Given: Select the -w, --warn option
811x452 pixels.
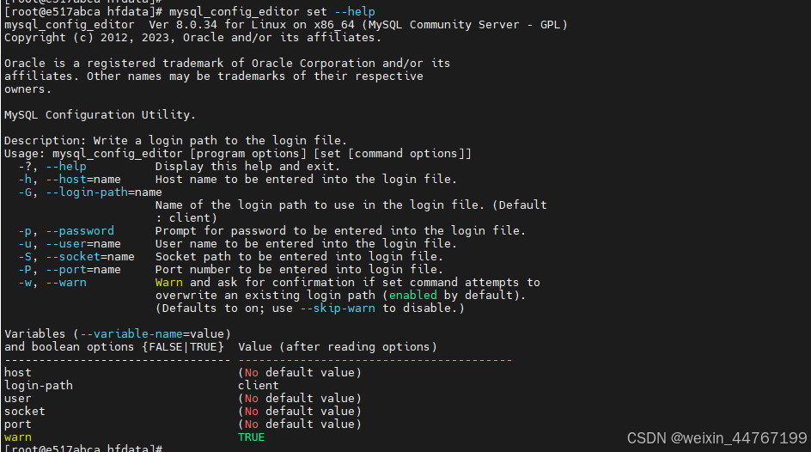Looking at the screenshot, I should (52, 283).
